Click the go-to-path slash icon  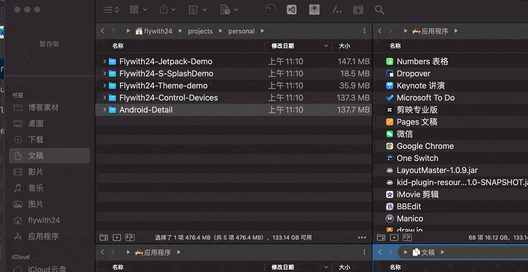click(x=337, y=10)
